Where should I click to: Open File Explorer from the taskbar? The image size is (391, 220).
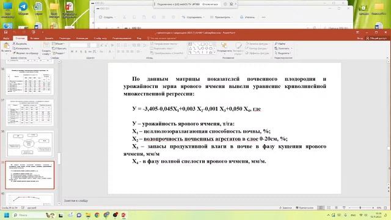click(x=88, y=215)
